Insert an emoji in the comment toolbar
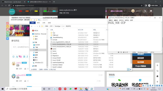The width and height of the screenshot is (163, 91). [13, 57]
